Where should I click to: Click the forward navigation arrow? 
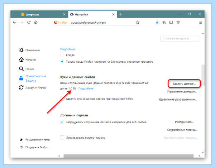22,22
